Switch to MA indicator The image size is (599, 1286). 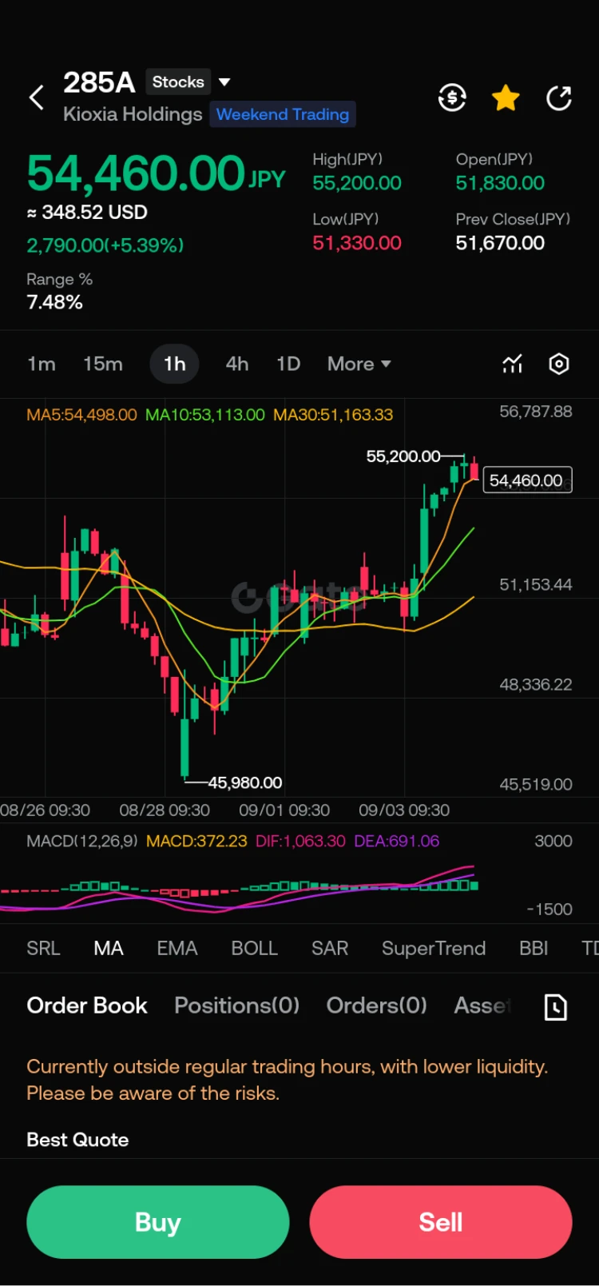point(109,948)
